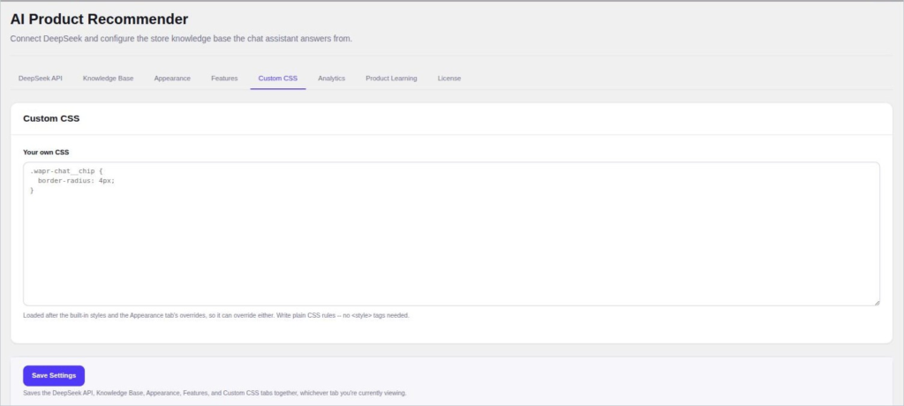Click the 'Saves the DeepSeek API' note text
This screenshot has height=406, width=904.
click(x=215, y=393)
